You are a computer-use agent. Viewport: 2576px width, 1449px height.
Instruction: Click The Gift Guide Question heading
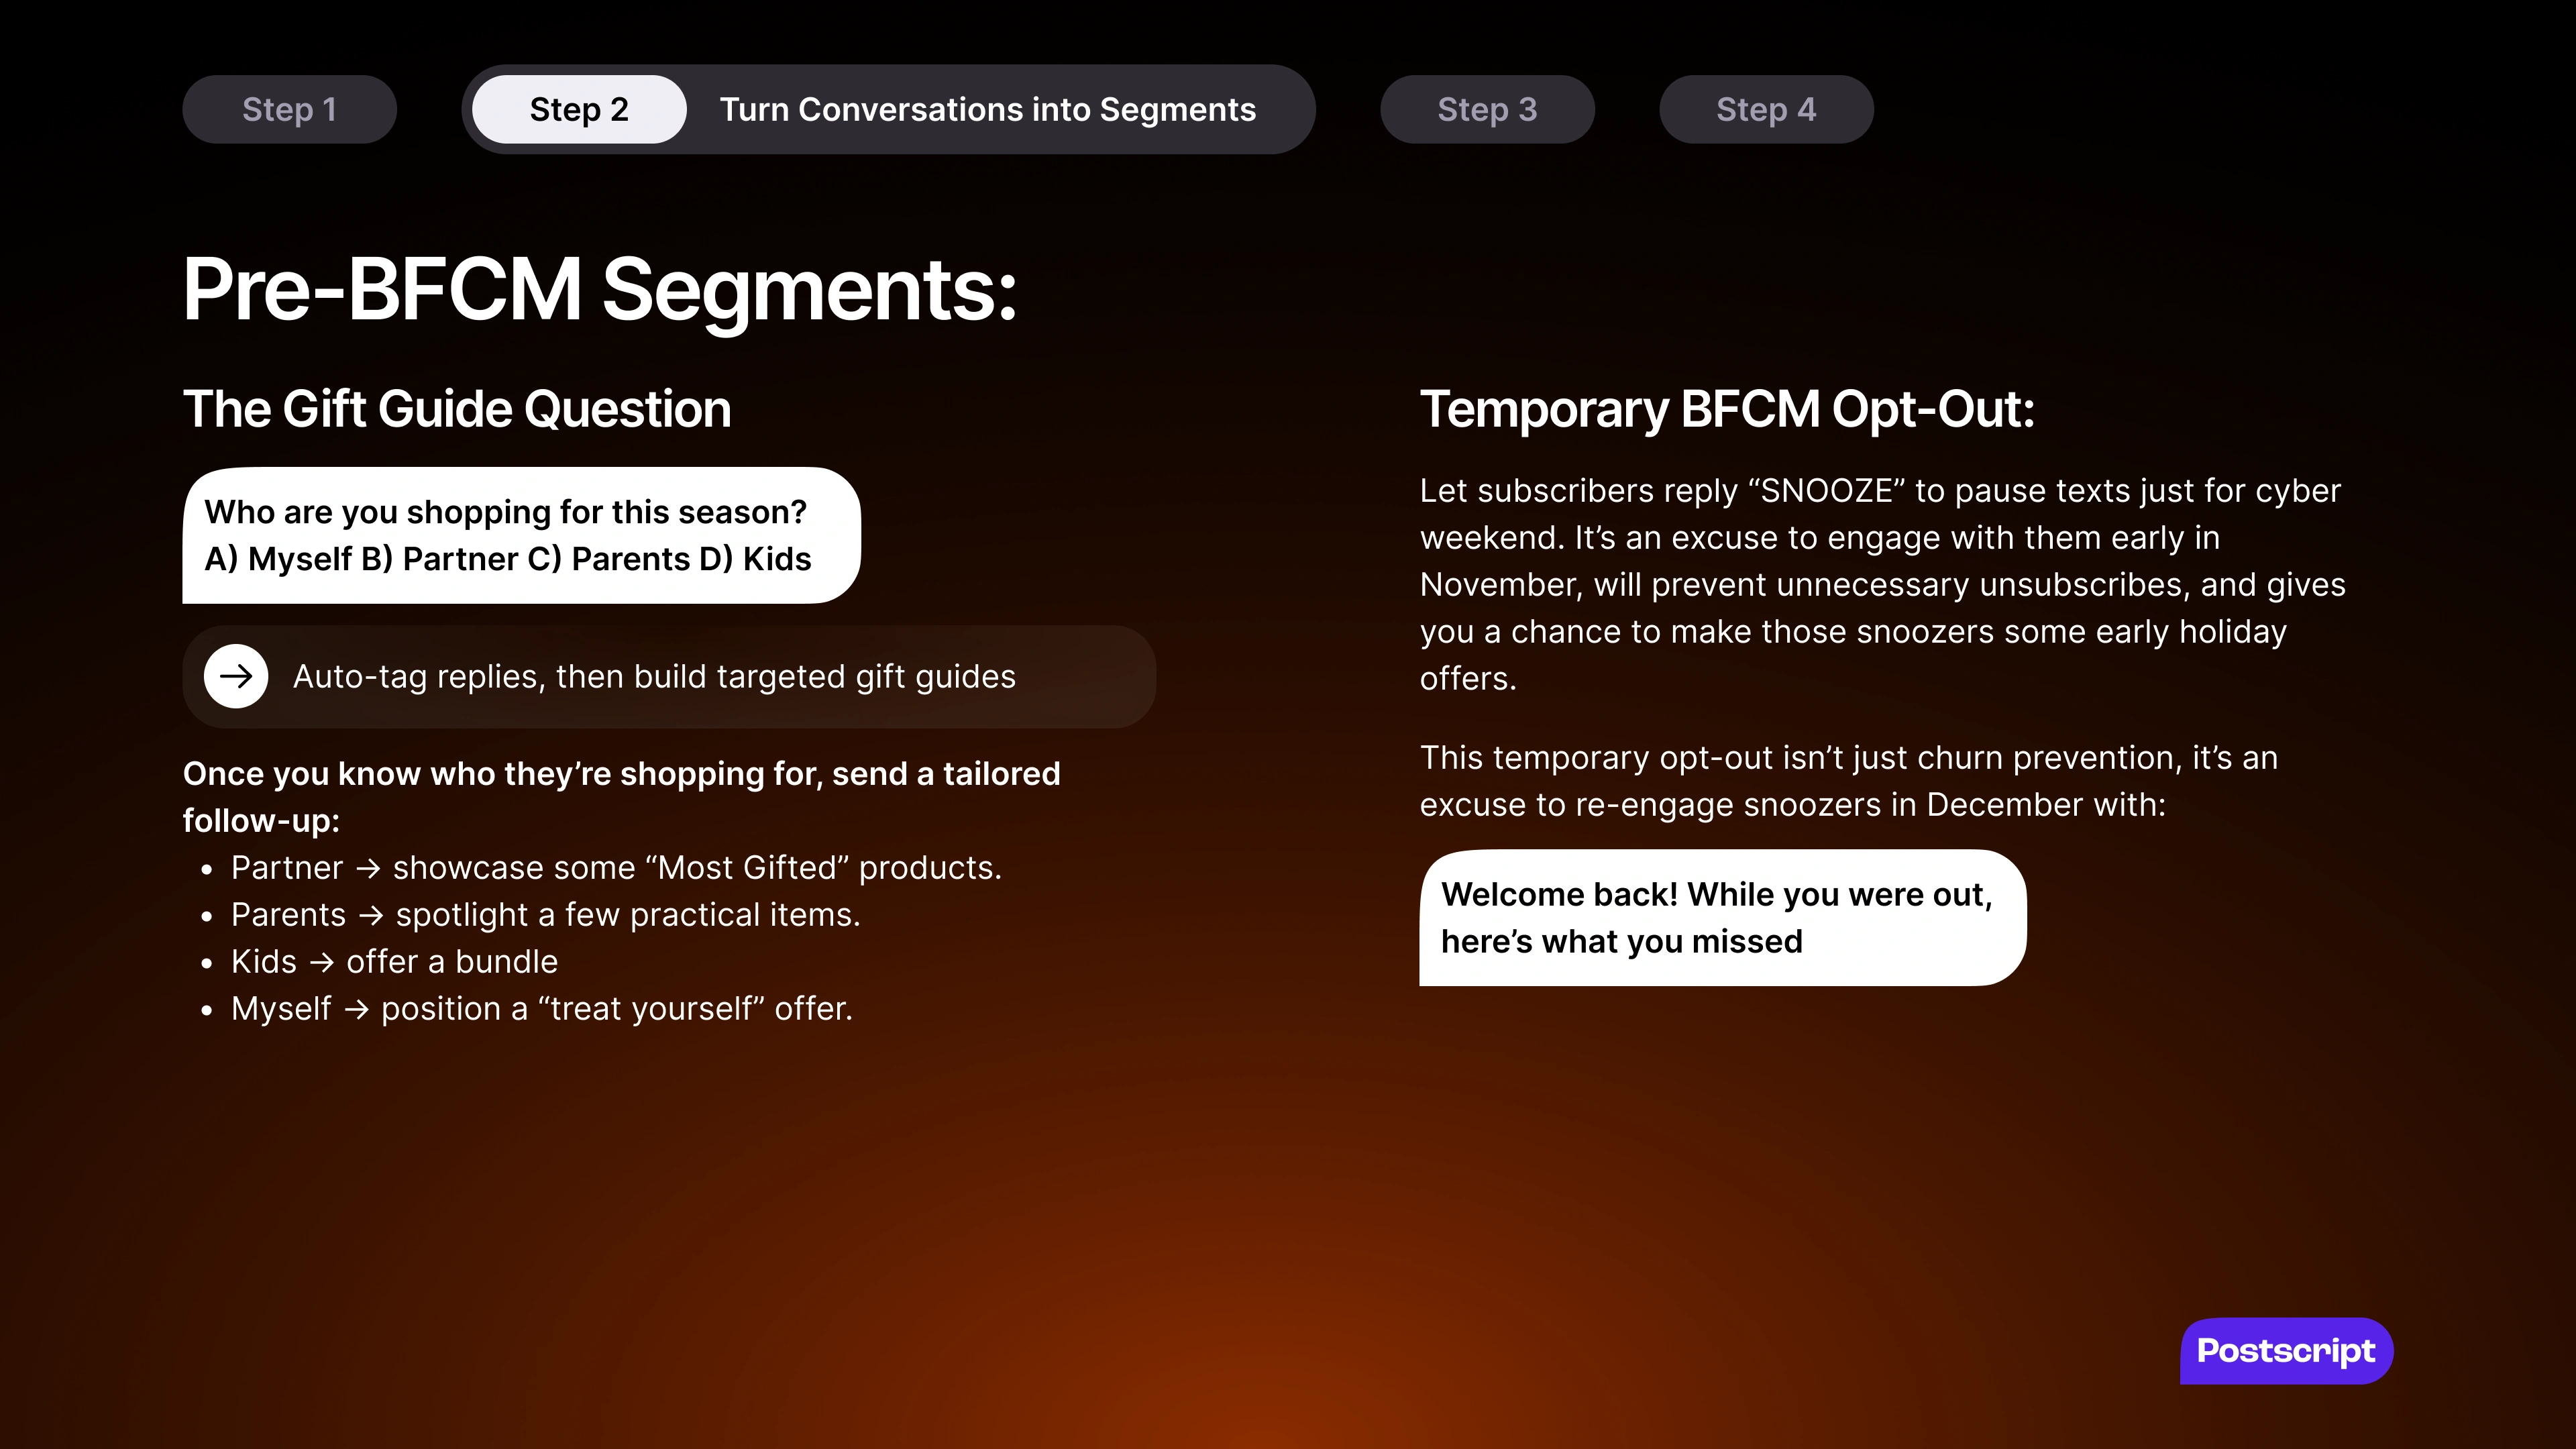click(x=457, y=409)
